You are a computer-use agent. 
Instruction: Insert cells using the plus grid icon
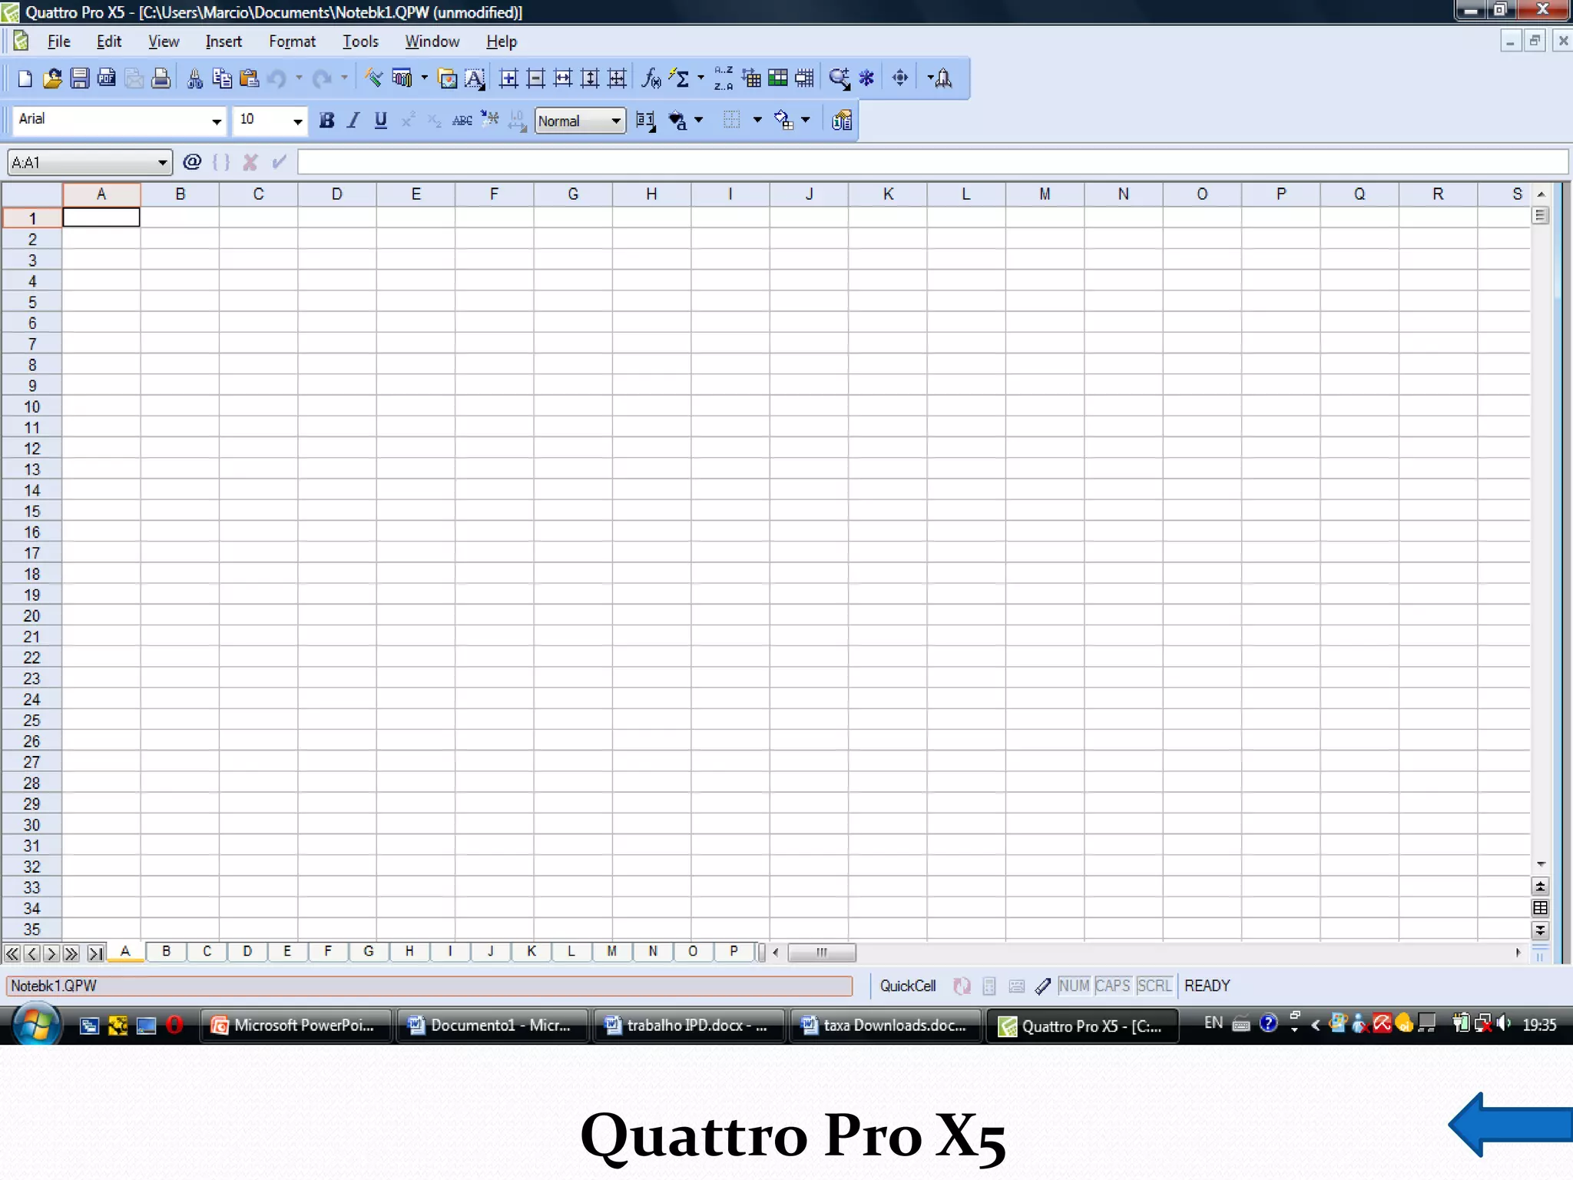point(508,78)
